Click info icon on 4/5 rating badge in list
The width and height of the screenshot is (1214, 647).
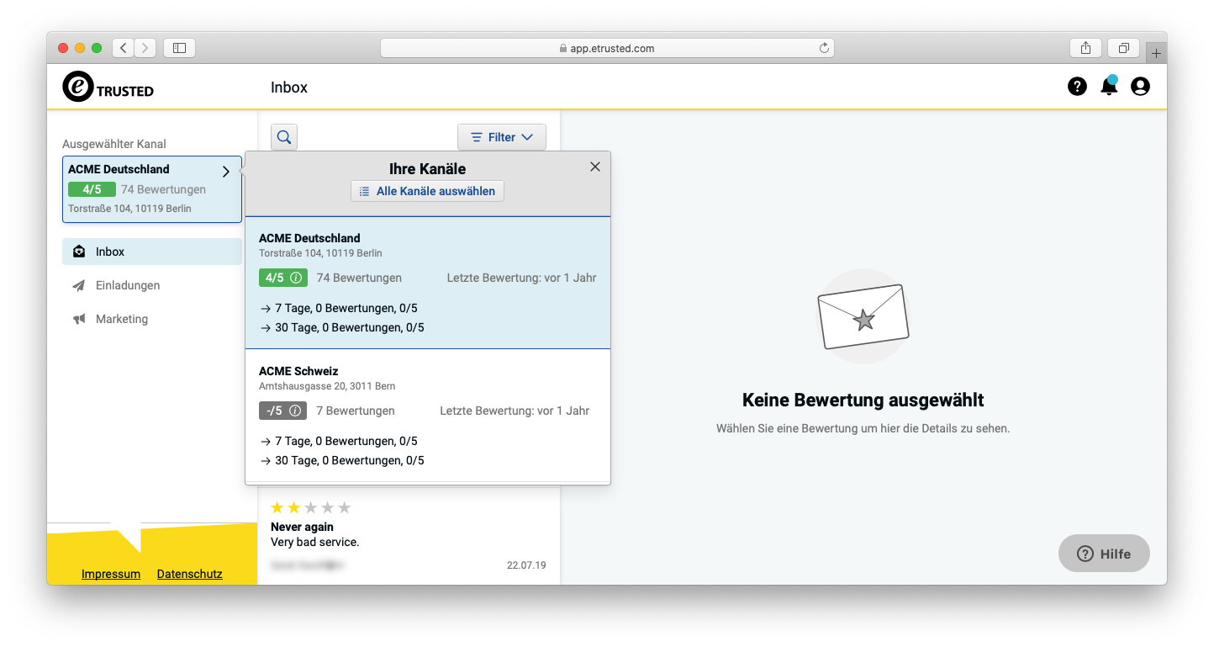coord(295,278)
